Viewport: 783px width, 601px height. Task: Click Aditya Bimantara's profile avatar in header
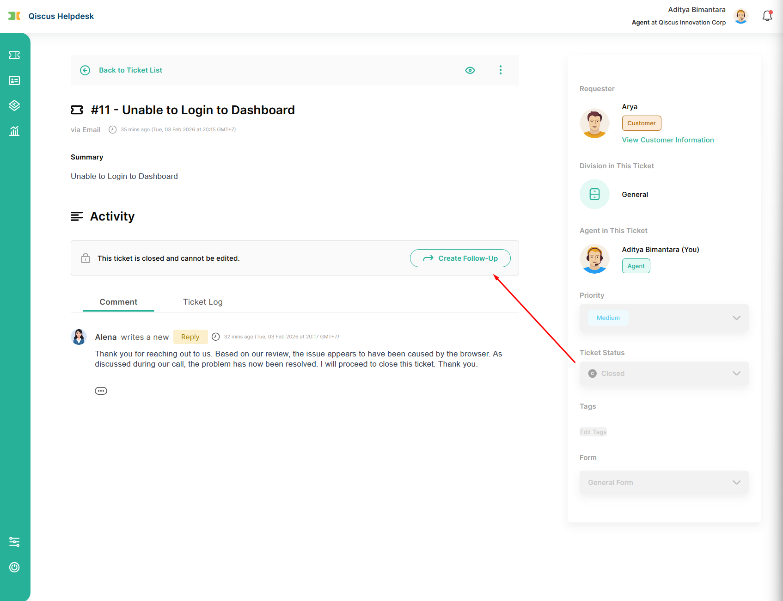(741, 16)
